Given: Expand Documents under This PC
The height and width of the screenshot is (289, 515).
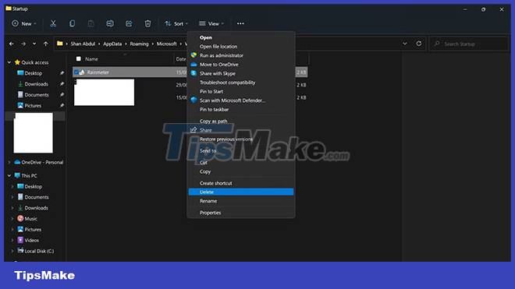Looking at the screenshot, I should [x=12, y=197].
